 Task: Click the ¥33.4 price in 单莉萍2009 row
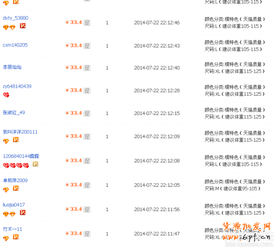[73, 185]
